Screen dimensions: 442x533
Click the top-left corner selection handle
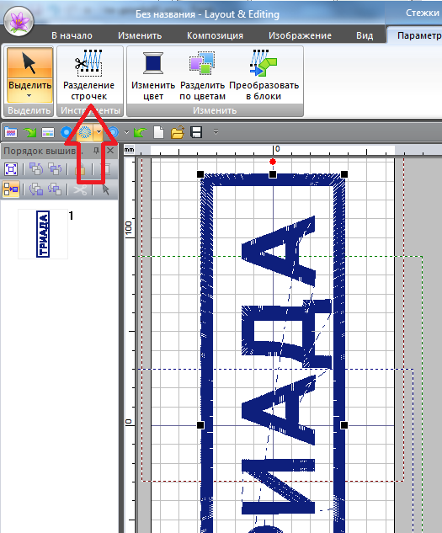[x=200, y=174]
